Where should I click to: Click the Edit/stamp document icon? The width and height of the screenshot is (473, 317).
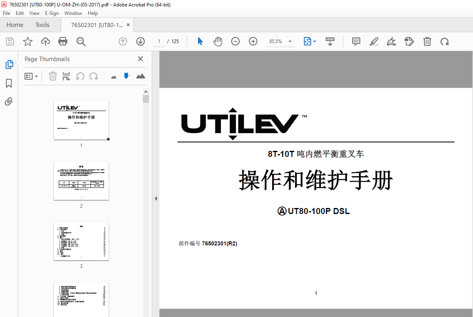tap(409, 41)
